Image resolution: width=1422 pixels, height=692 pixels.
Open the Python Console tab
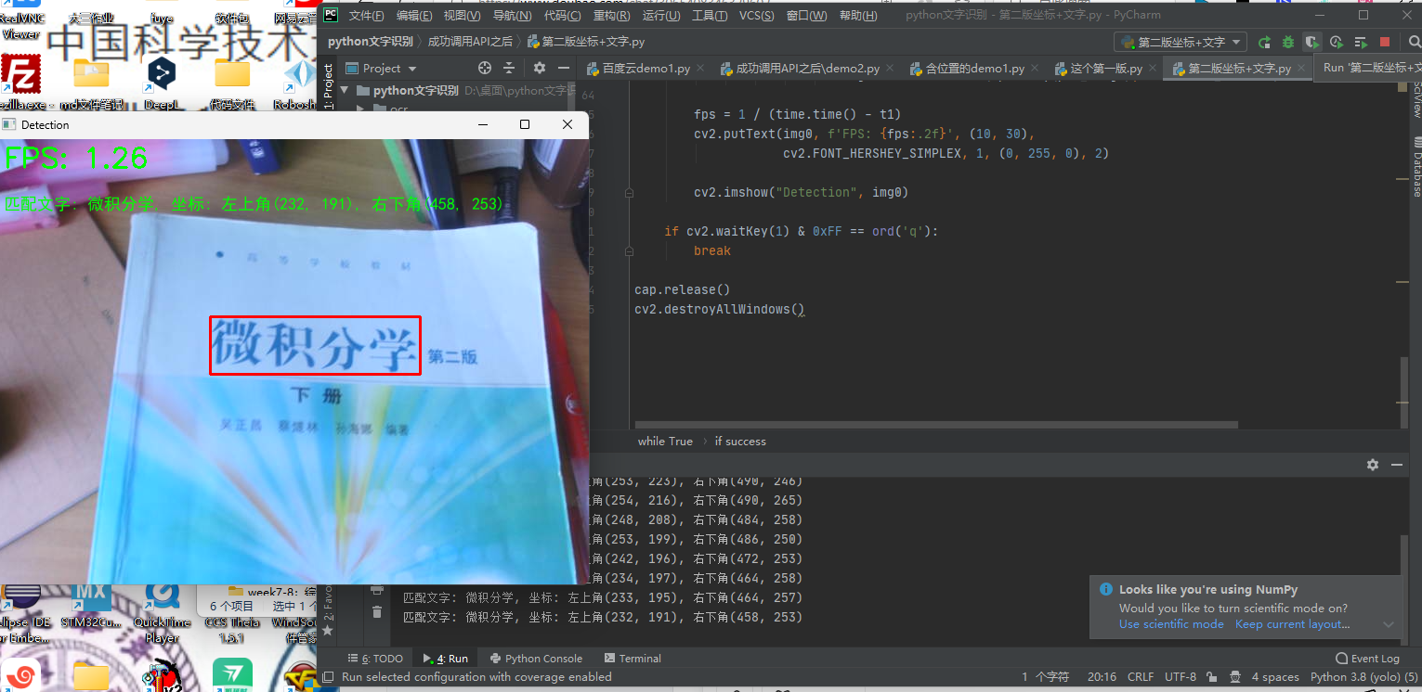[536, 659]
